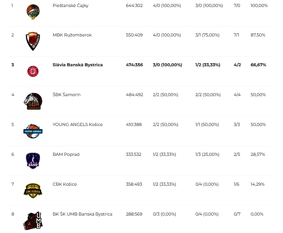Click the MBK Ružomberok shield logo
Screen dimensions: 283x233
[x=33, y=41]
